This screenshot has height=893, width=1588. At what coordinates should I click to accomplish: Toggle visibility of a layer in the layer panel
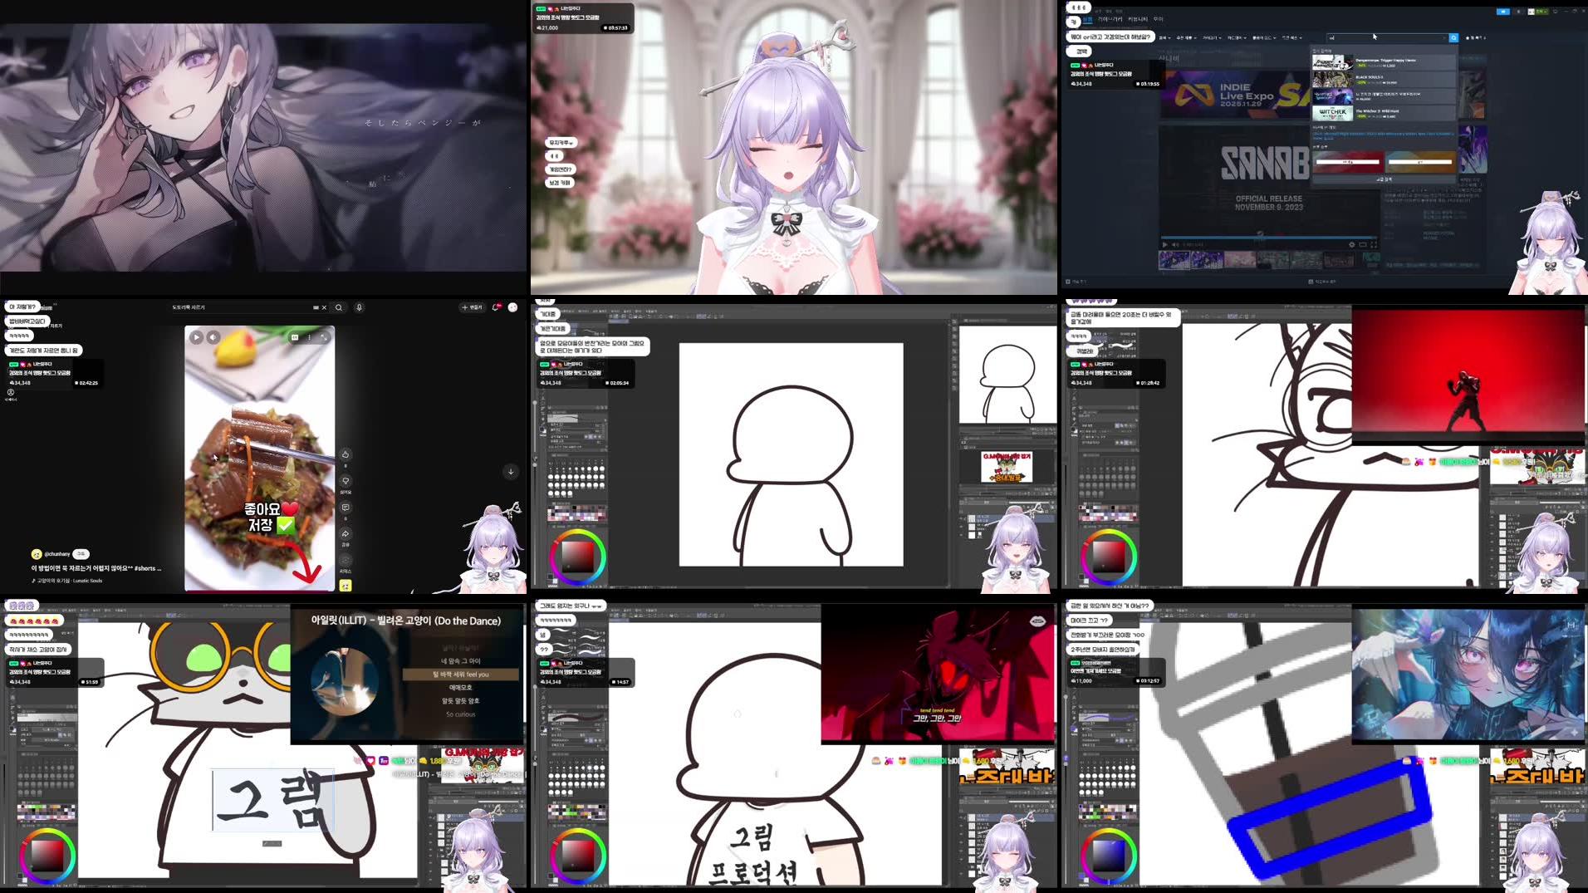[961, 518]
